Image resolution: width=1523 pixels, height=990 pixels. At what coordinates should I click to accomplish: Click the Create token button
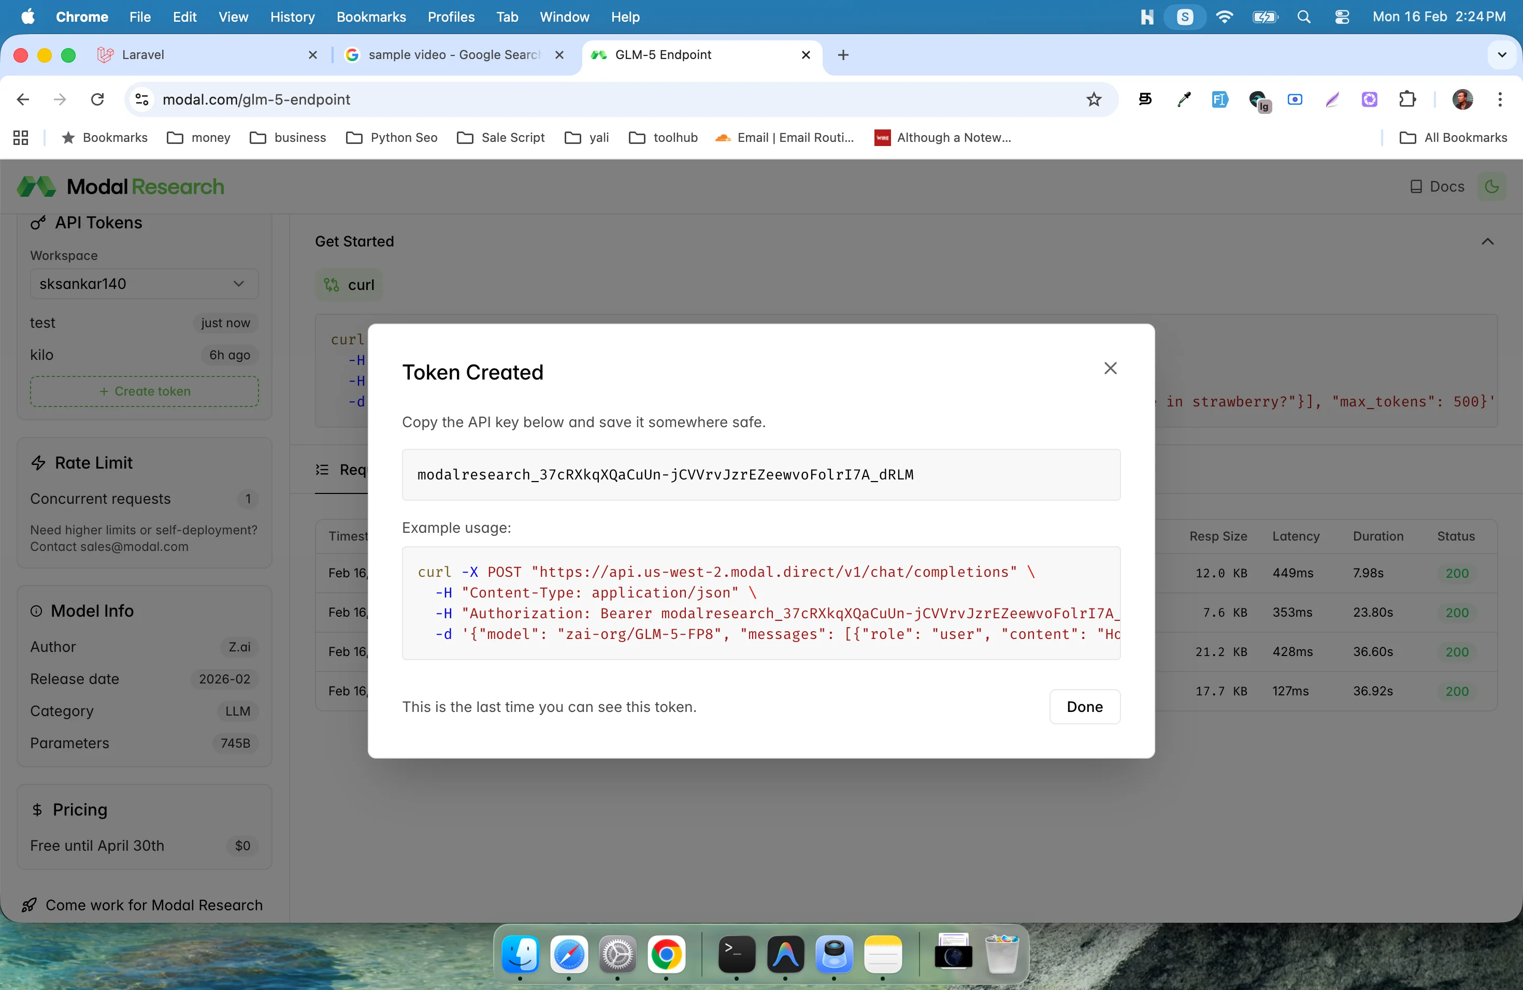pyautogui.click(x=144, y=391)
